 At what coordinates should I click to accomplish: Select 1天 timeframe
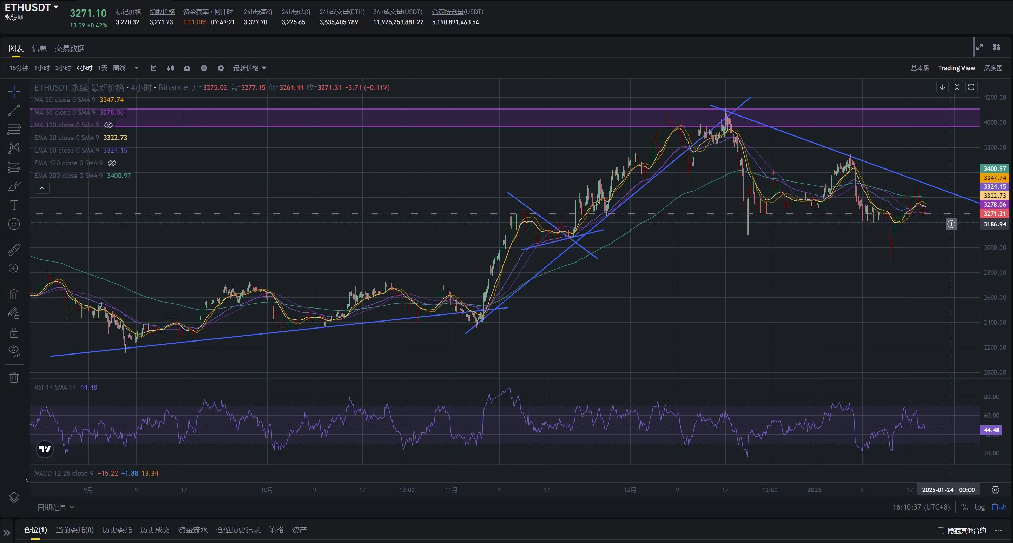pos(103,68)
